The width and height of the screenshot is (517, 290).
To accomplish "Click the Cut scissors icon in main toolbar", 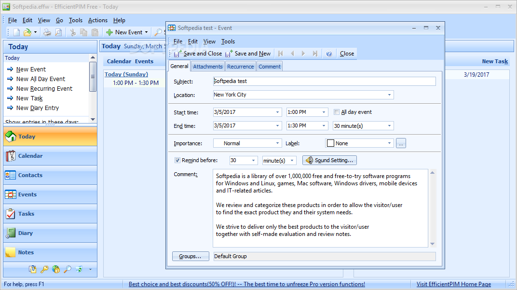I will [73, 32].
